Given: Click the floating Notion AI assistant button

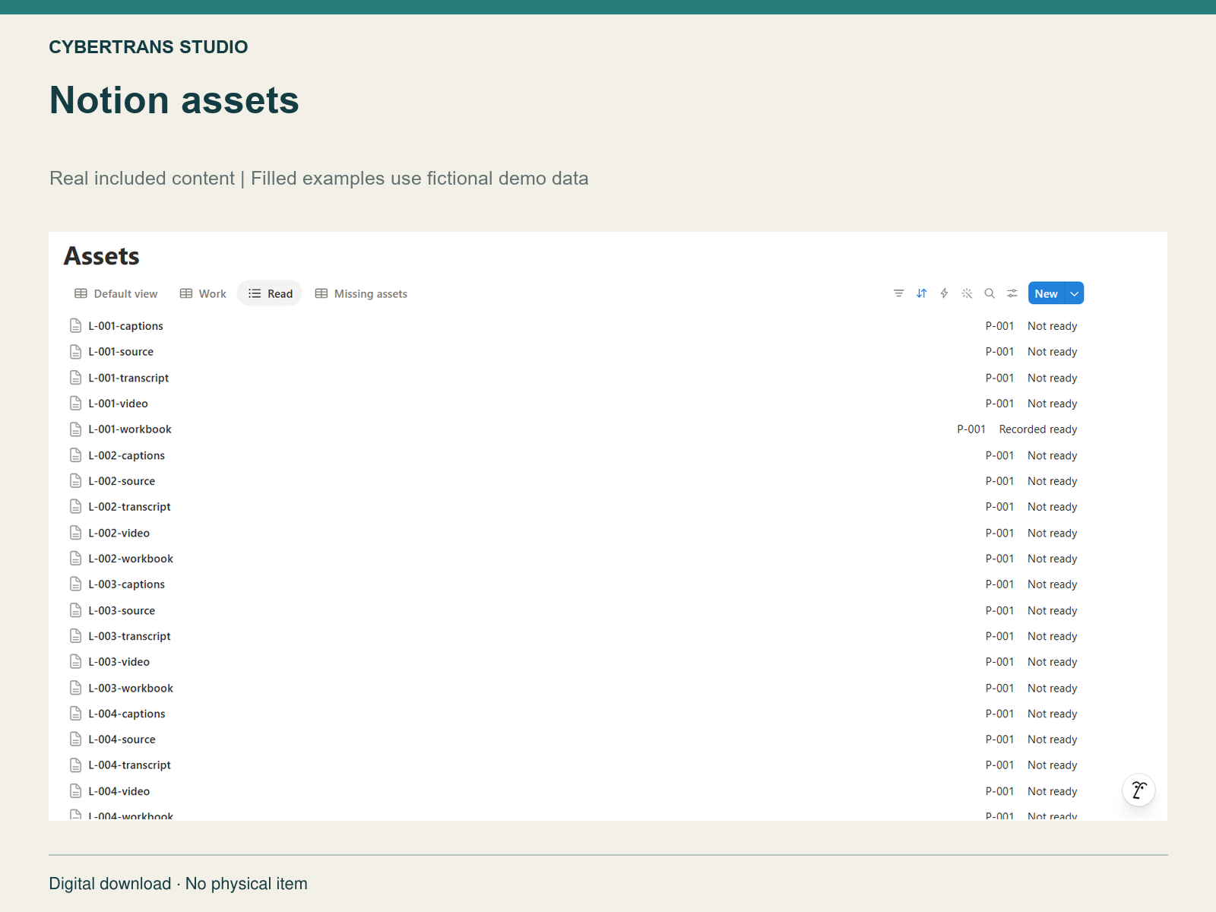Looking at the screenshot, I should pos(1138,790).
